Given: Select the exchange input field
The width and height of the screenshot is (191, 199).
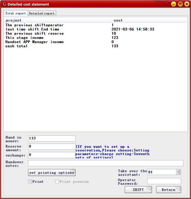Looking at the screenshot, I should 52,155.
